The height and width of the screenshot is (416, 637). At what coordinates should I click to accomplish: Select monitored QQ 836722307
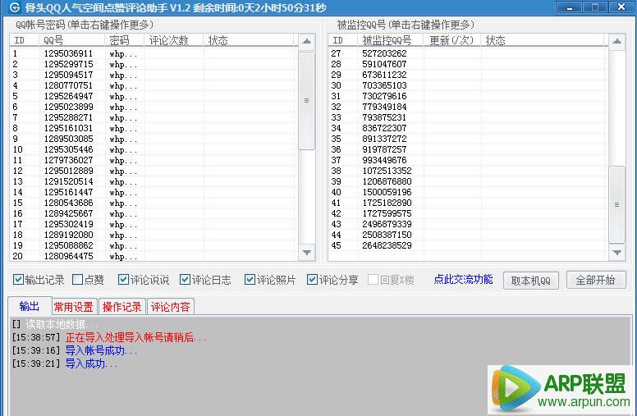[x=468, y=128]
